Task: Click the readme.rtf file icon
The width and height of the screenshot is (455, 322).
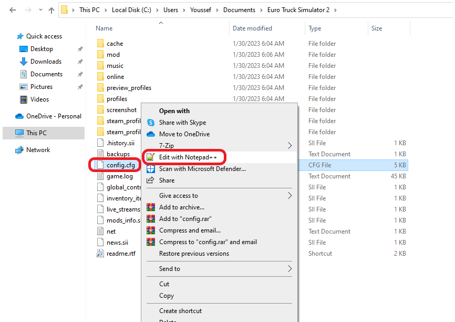Action: tap(100, 254)
